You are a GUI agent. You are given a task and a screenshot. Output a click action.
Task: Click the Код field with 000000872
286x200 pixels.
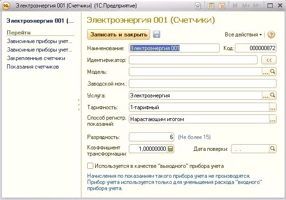(256, 48)
